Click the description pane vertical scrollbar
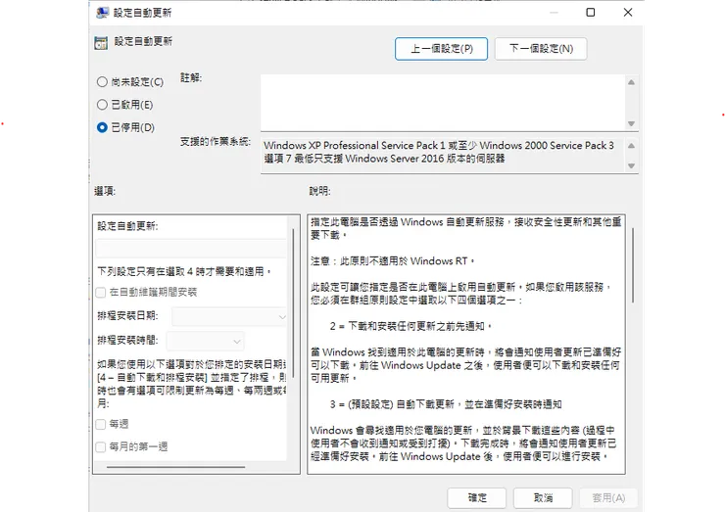Image resolution: width=725 pixels, height=512 pixels. pyautogui.click(x=633, y=265)
